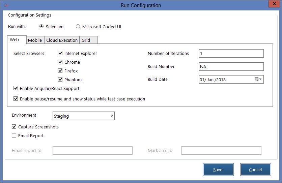This screenshot has width=282, height=183.
Task: Enable the Email Report checkbox
Action: click(14, 135)
